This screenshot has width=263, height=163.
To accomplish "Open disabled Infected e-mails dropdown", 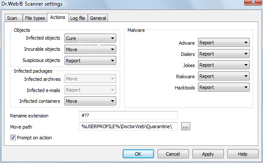I will coord(90,90).
